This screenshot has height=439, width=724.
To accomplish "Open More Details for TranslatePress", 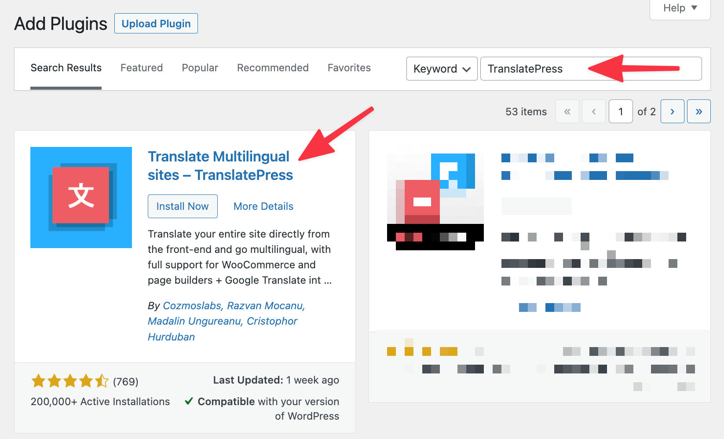I will click(263, 206).
